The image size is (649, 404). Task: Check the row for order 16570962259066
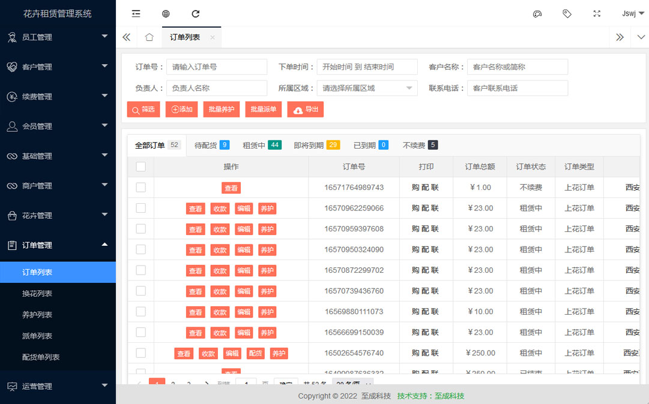[140, 208]
